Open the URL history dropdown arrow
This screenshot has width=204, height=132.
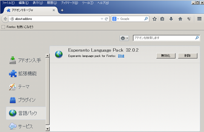point(102,19)
